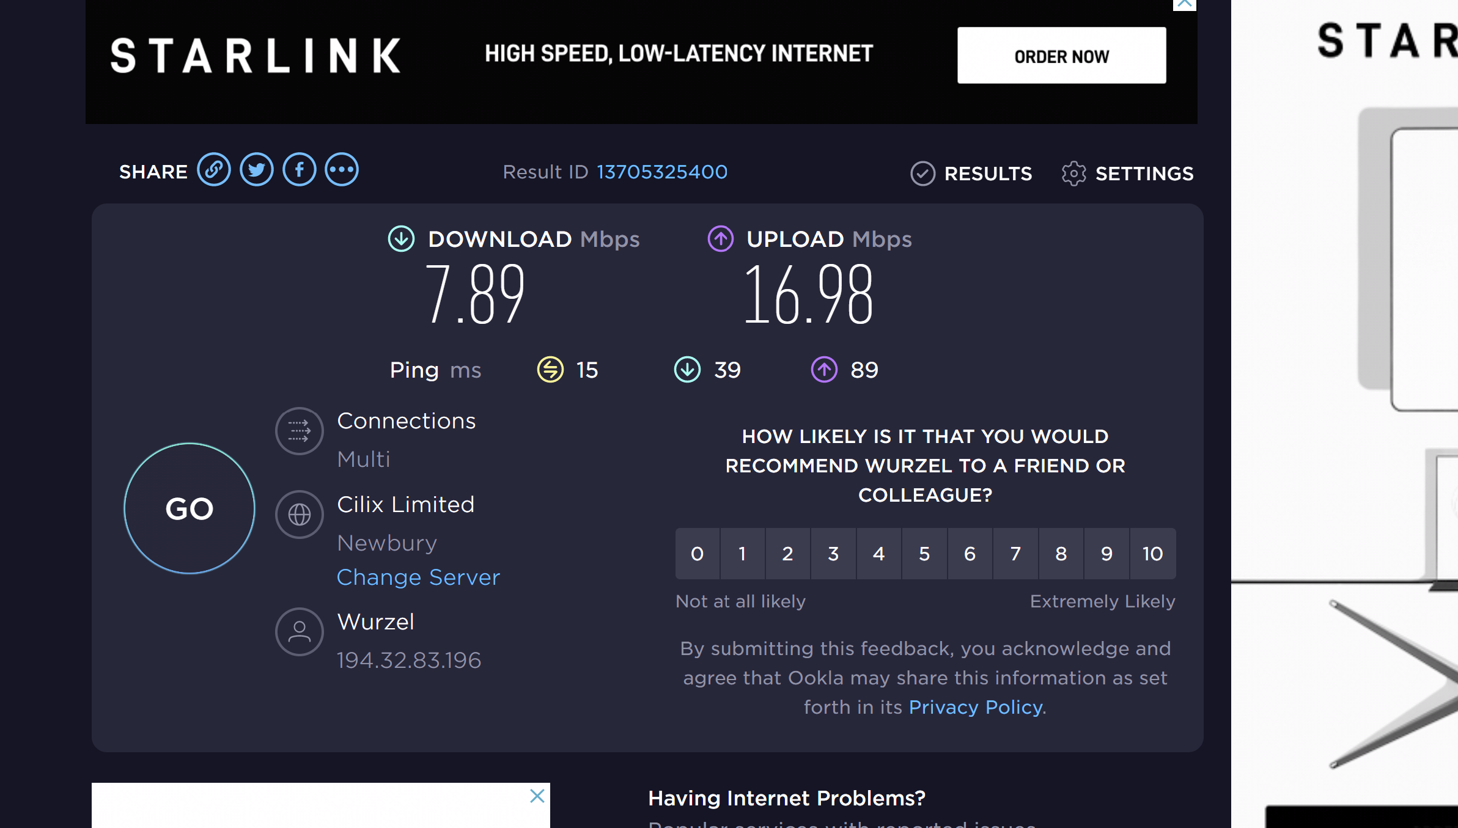1458x828 pixels.
Task: Click the Change Server link
Action: (418, 577)
